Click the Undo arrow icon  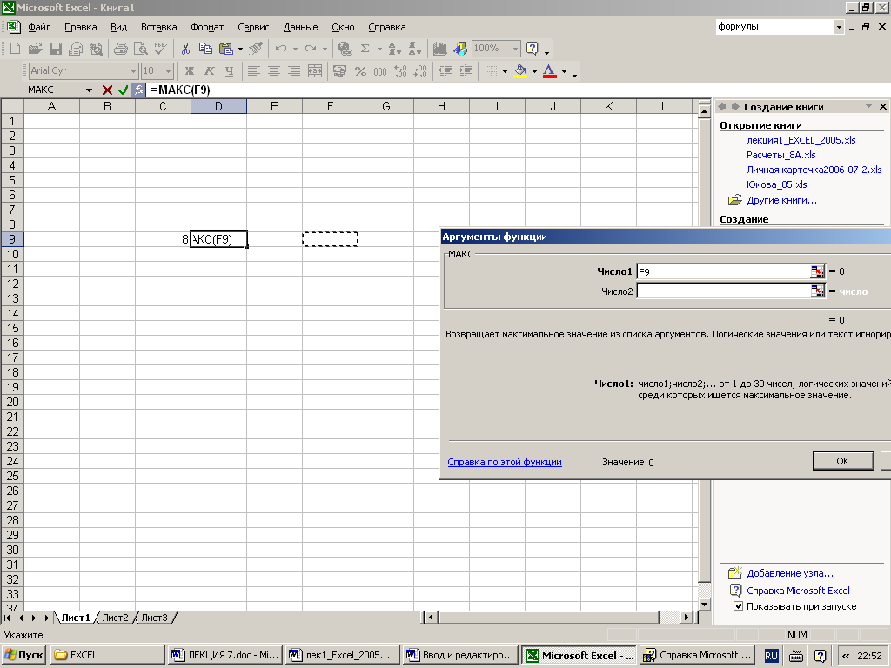281,49
